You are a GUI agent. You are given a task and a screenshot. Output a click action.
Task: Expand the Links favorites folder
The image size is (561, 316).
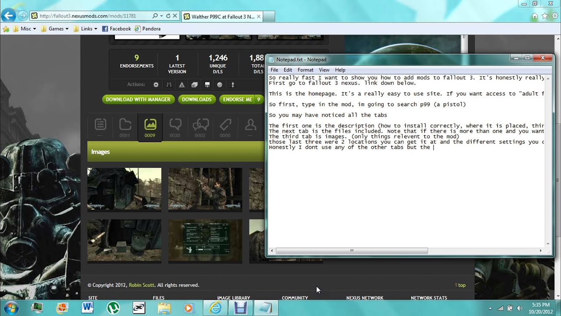(x=85, y=29)
